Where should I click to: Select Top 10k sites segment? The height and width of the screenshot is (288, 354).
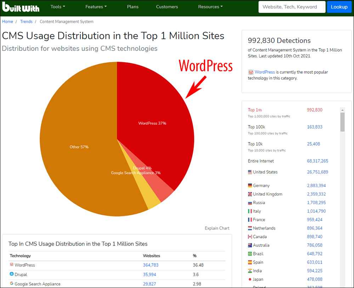[x=255, y=144]
